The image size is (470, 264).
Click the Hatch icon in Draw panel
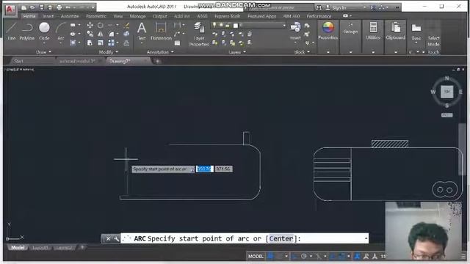click(73, 43)
